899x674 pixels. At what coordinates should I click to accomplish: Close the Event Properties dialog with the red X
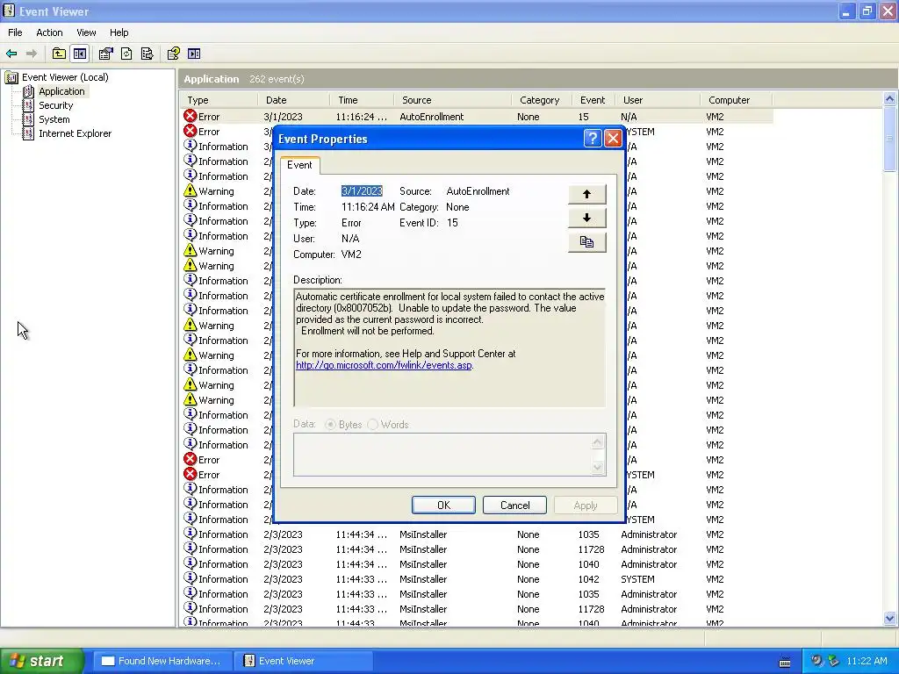point(613,138)
